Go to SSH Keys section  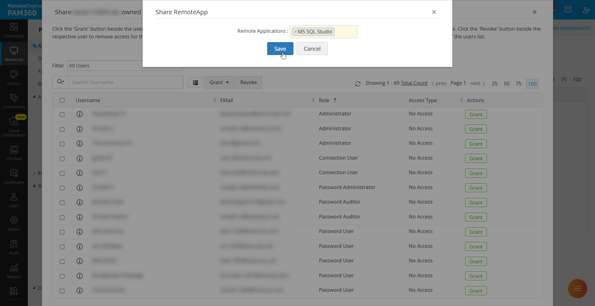(x=14, y=153)
